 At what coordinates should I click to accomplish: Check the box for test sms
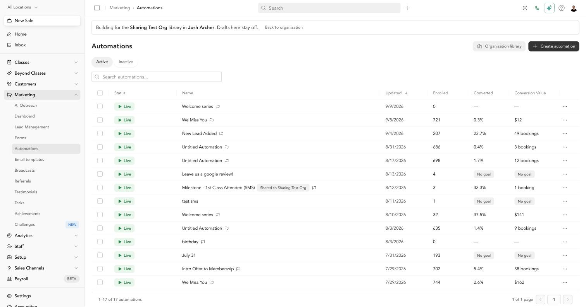click(100, 201)
